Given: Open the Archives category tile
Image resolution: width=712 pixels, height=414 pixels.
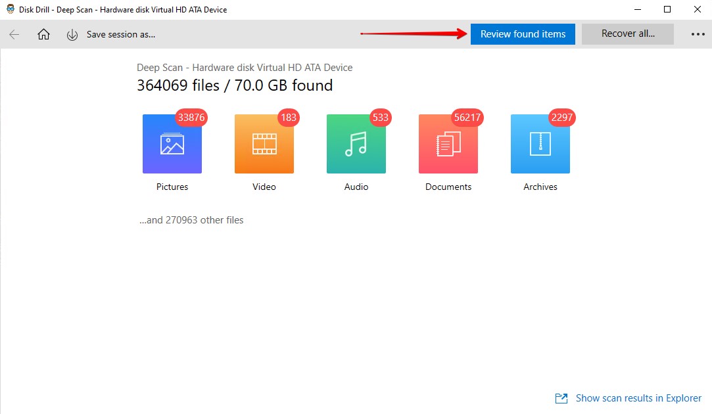Looking at the screenshot, I should click(x=540, y=144).
